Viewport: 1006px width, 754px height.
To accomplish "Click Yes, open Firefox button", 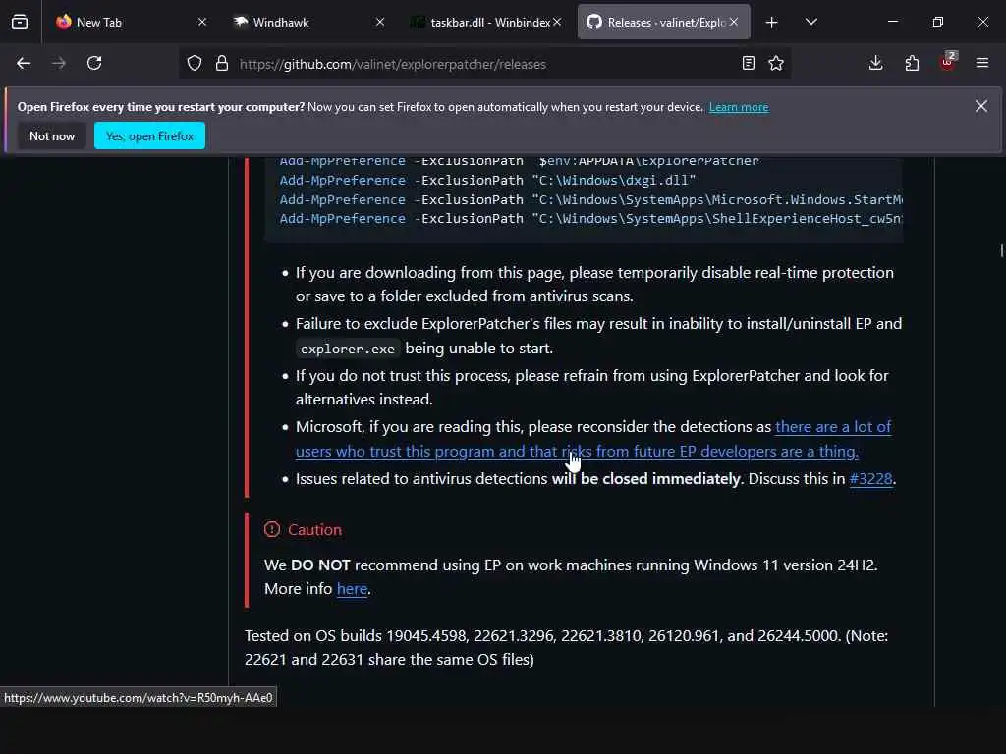I will coord(149,135).
